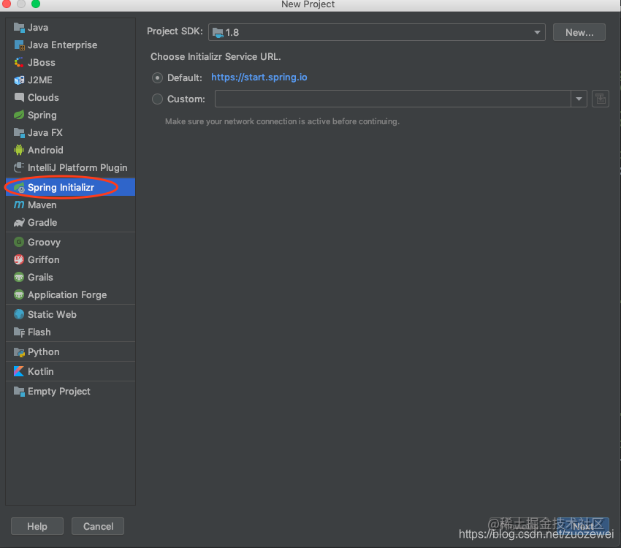
Task: Open the JBoss project category
Action: click(40, 62)
